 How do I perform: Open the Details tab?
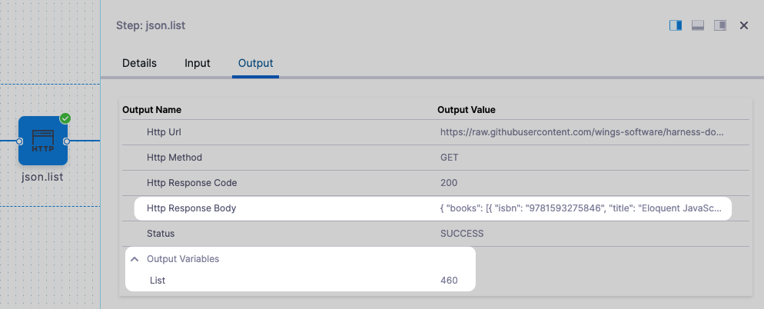tap(139, 63)
